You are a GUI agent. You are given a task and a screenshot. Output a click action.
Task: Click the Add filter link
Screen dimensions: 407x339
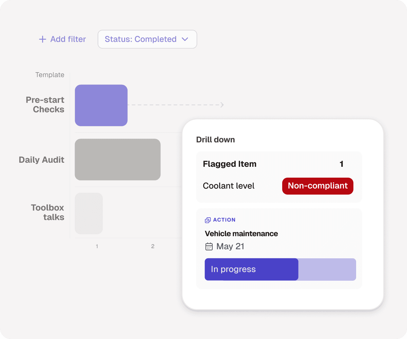pos(62,39)
